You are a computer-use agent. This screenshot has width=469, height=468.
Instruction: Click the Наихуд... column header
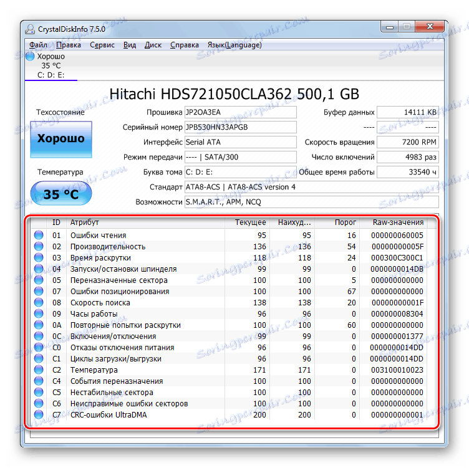(x=293, y=222)
